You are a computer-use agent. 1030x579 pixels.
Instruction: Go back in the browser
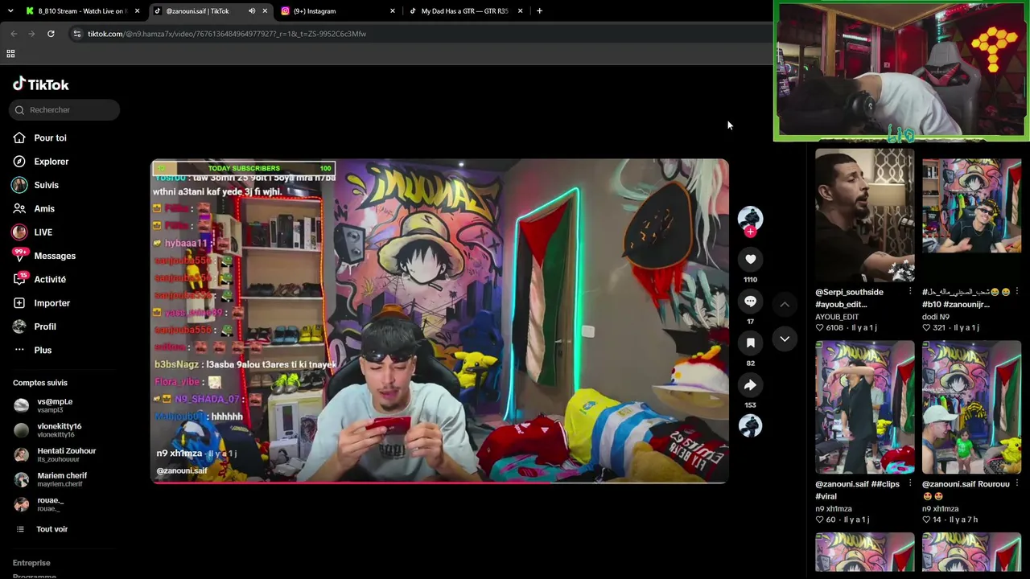[x=14, y=34]
